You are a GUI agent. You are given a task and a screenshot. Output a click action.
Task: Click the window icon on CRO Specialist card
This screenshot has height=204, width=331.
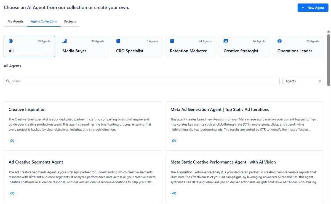pyautogui.click(x=118, y=41)
